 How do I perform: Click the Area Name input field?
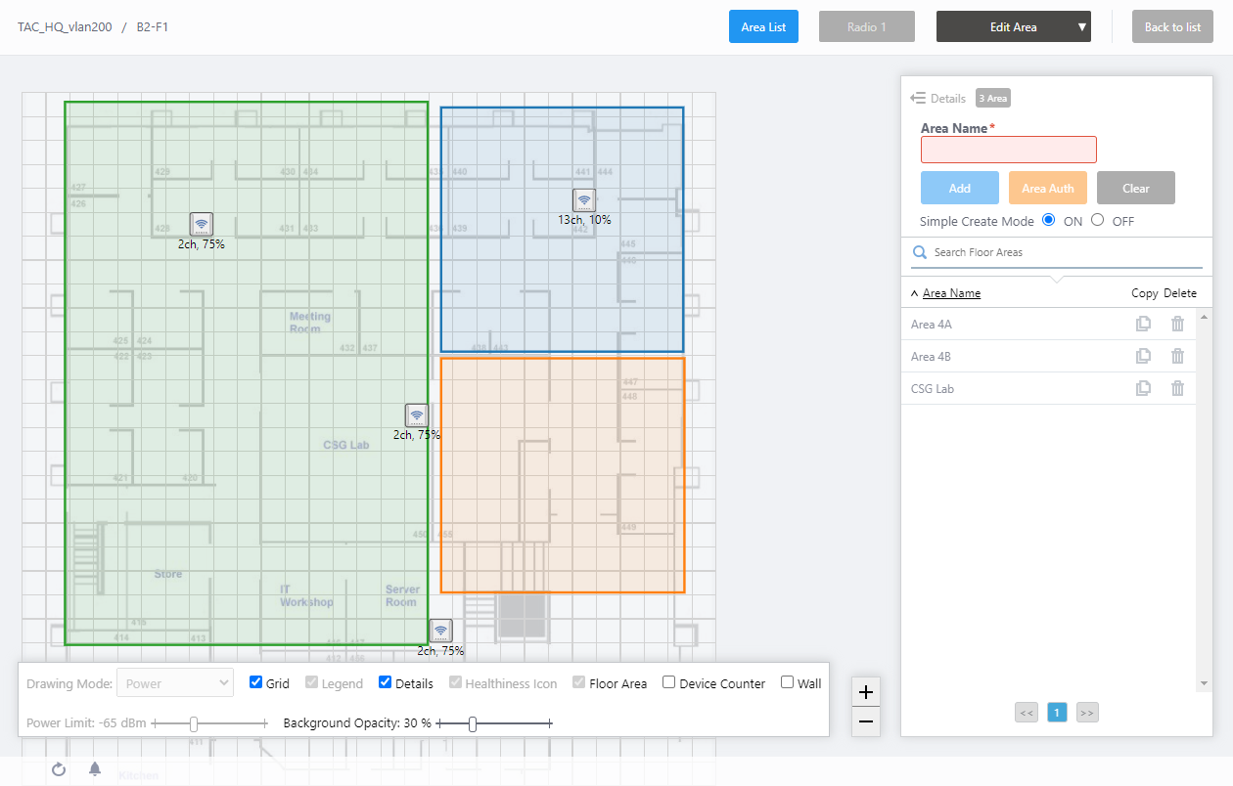1008,150
